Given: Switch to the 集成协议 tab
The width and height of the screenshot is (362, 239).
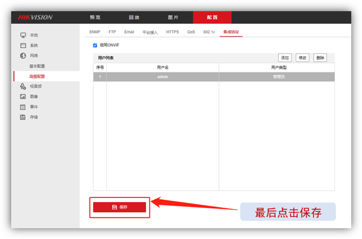Looking at the screenshot, I should click(x=231, y=32).
